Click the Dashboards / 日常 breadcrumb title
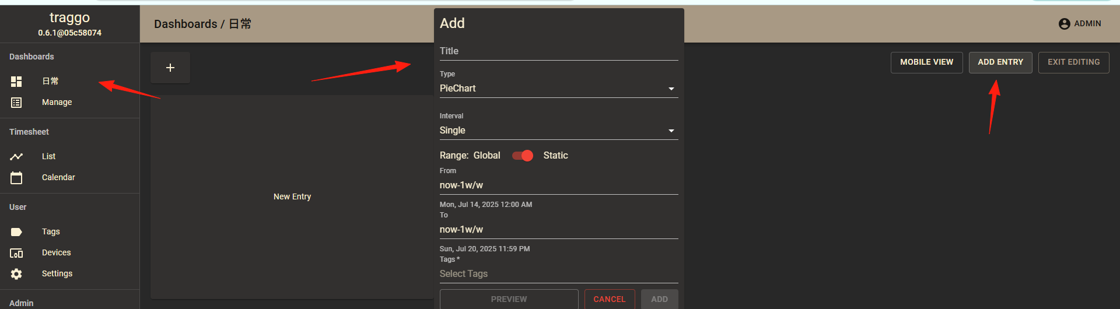The image size is (1120, 309). coord(202,24)
